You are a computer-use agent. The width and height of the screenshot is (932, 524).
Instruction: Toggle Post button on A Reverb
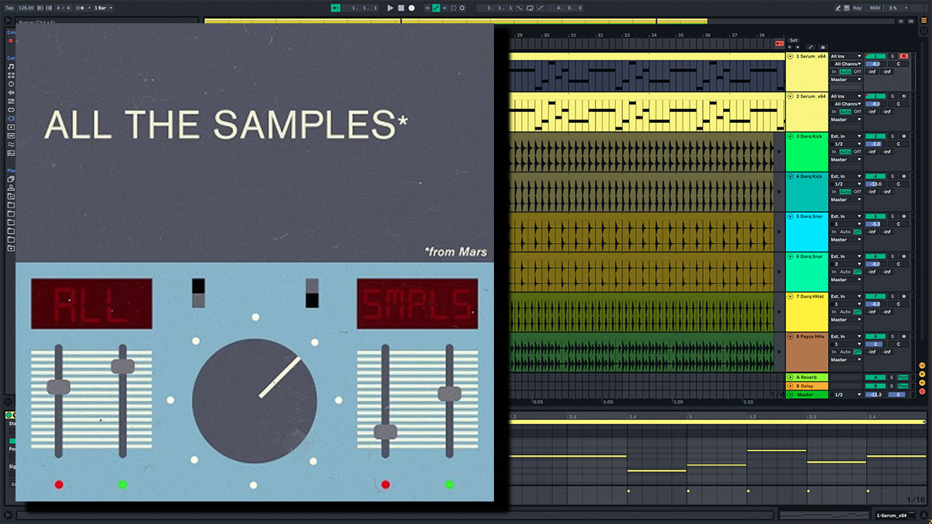click(902, 377)
